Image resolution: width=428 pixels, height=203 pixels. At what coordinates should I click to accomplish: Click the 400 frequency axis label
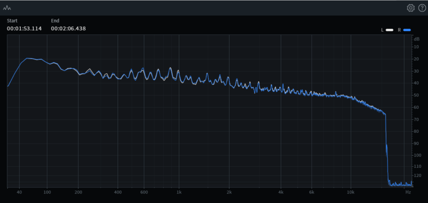[x=118, y=192]
